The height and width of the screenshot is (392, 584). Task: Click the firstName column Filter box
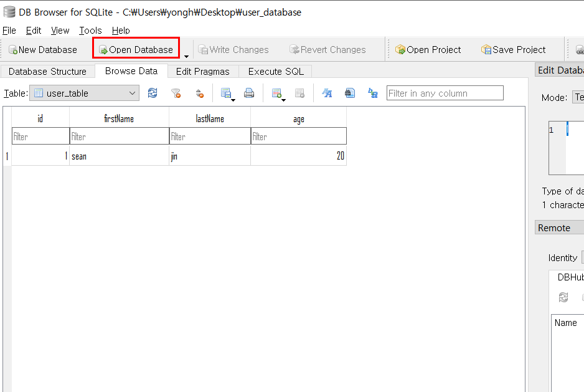(x=119, y=136)
